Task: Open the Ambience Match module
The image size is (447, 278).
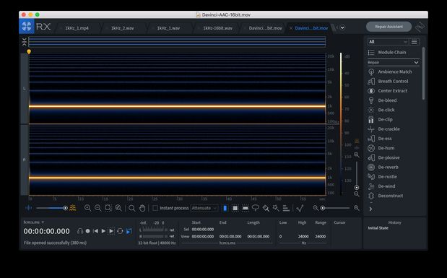Action: pyautogui.click(x=390, y=72)
